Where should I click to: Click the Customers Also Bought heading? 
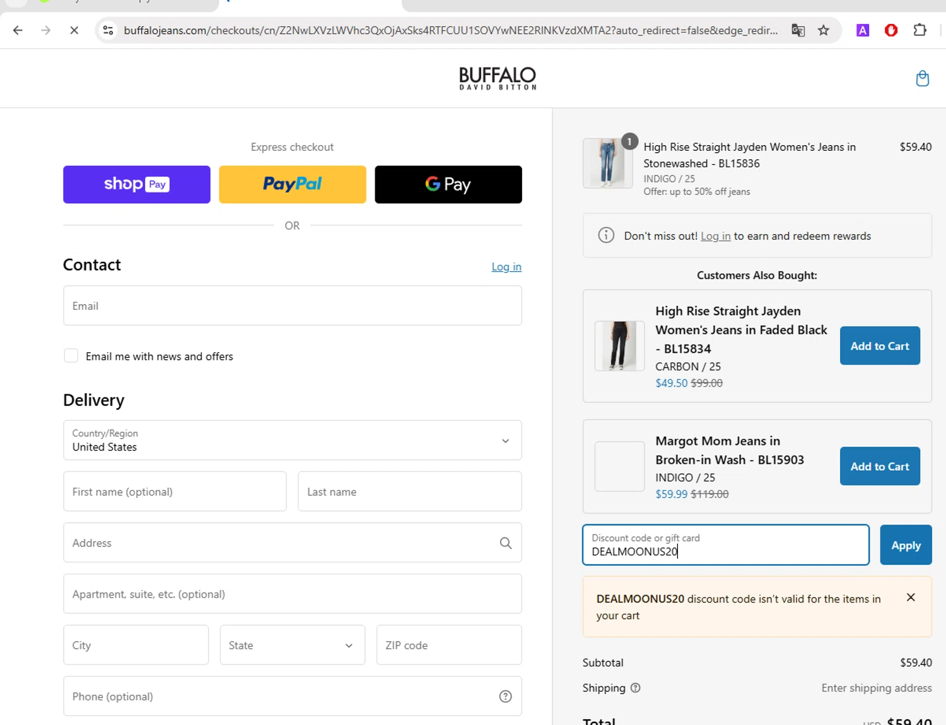(757, 275)
